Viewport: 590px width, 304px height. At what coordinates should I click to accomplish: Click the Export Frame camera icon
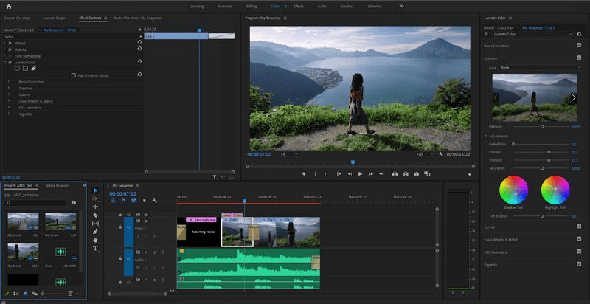coord(417,173)
